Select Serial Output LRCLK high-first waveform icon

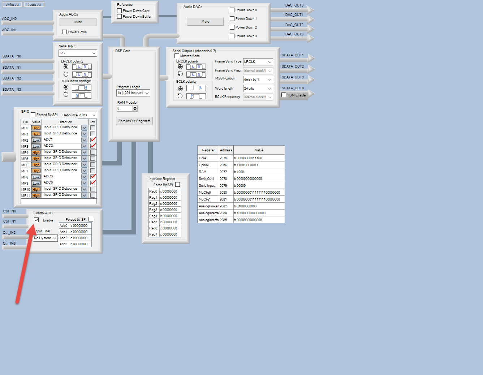coord(196,74)
